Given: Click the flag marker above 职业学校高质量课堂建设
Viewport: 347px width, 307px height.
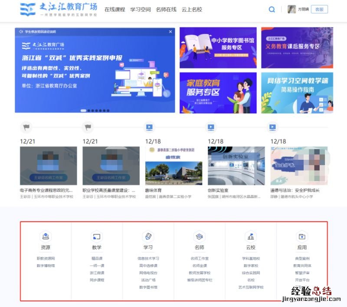Looking at the screenshot, I should [x=88, y=127].
